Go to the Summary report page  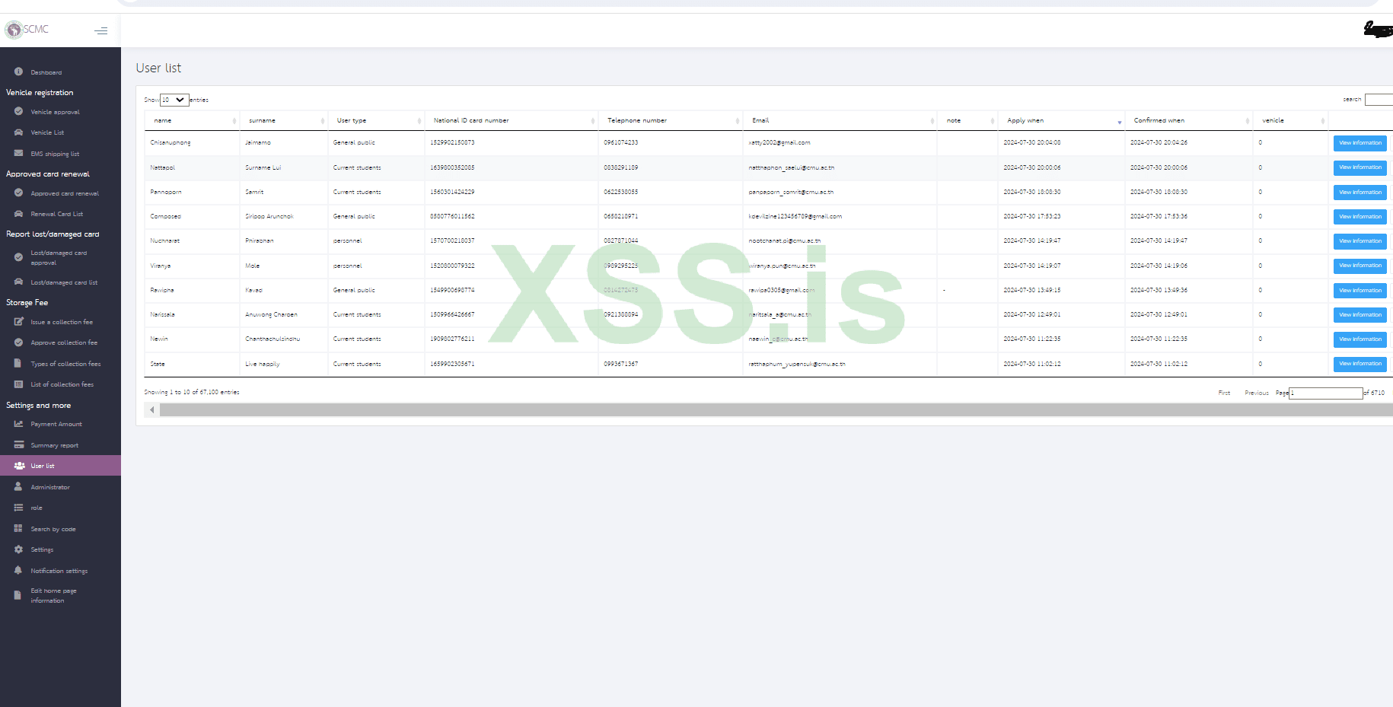(x=54, y=445)
